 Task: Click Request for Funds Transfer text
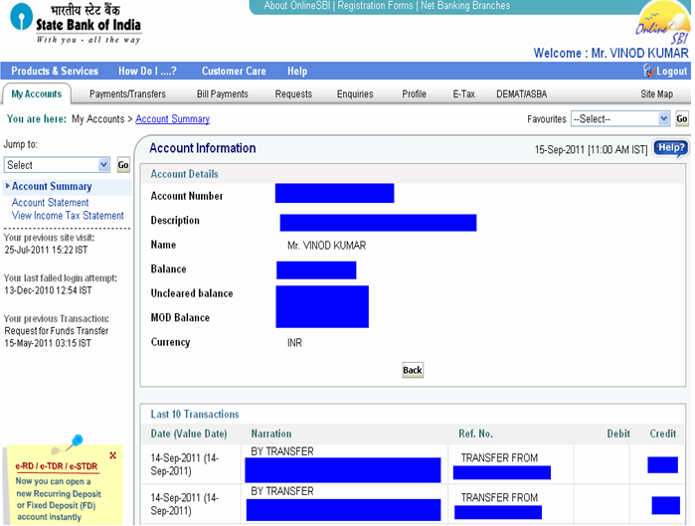tap(57, 330)
